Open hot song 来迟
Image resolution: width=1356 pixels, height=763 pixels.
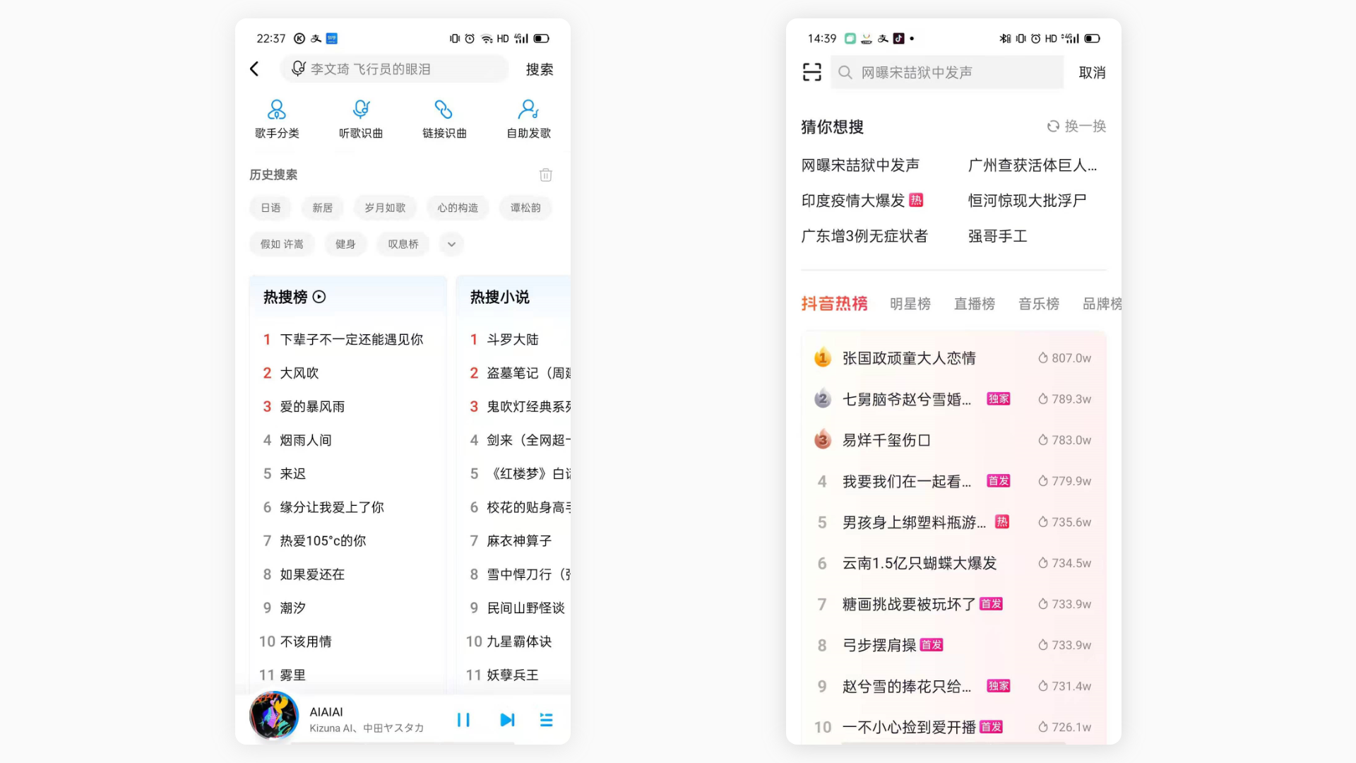(x=293, y=474)
